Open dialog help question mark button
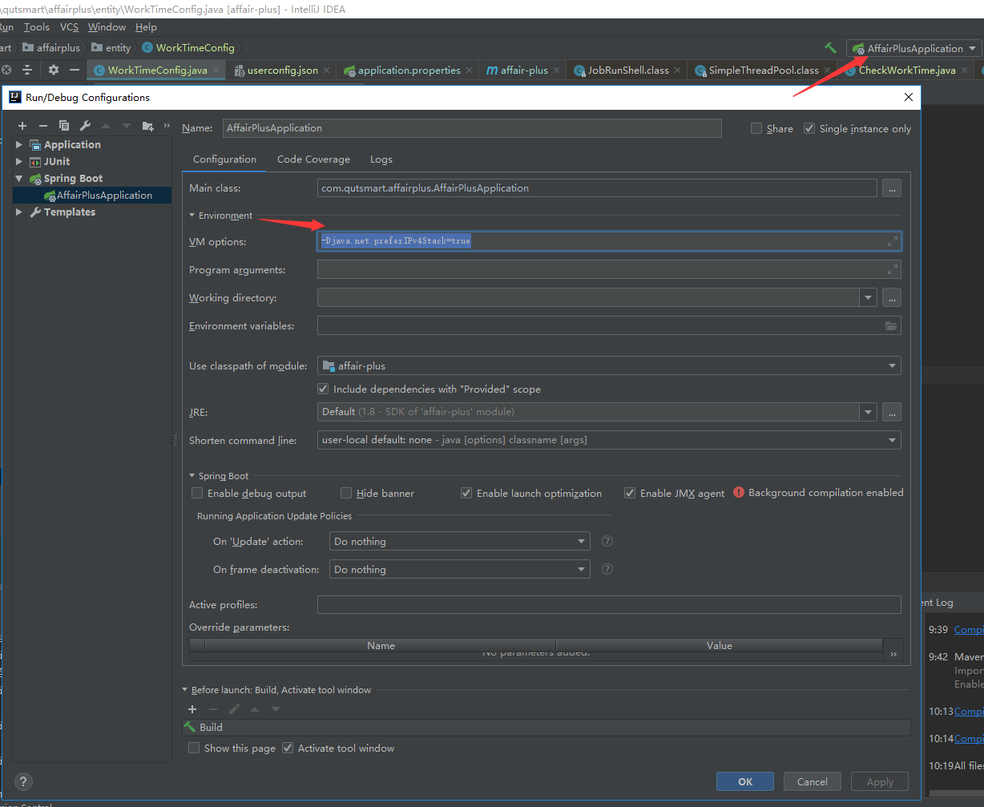This screenshot has height=807, width=984. pos(23,782)
